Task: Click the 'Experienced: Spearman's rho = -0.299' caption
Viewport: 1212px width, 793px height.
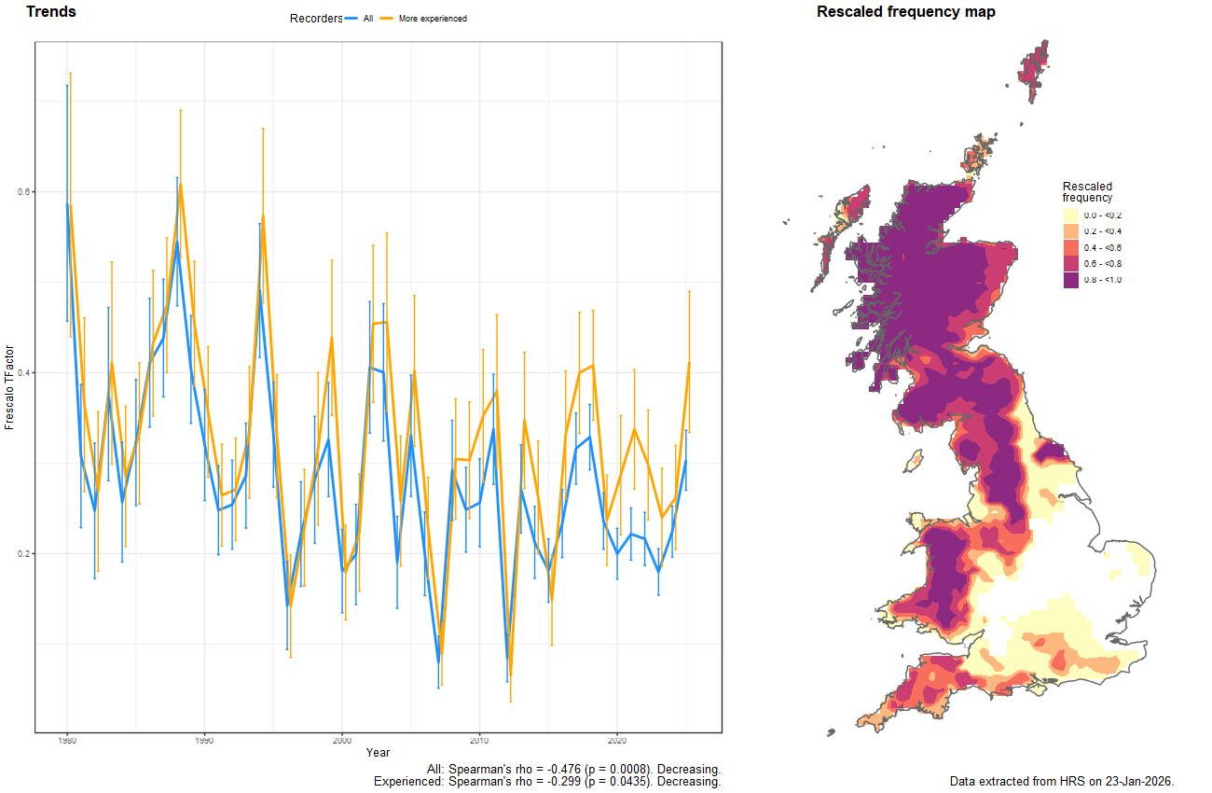Action: tap(547, 782)
